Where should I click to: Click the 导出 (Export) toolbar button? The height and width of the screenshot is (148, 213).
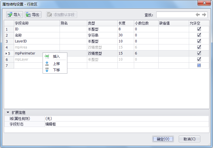click(33, 15)
